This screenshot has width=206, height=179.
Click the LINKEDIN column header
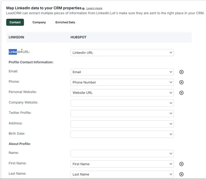tap(16, 37)
